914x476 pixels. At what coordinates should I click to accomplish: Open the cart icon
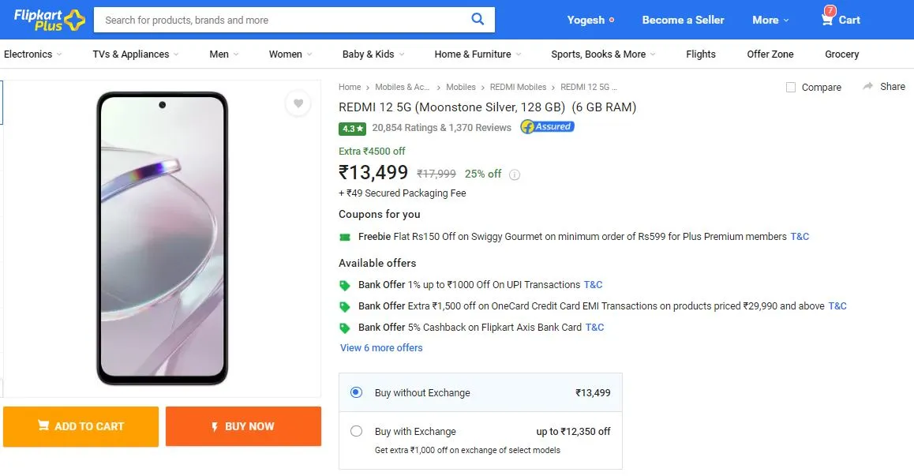(x=827, y=17)
